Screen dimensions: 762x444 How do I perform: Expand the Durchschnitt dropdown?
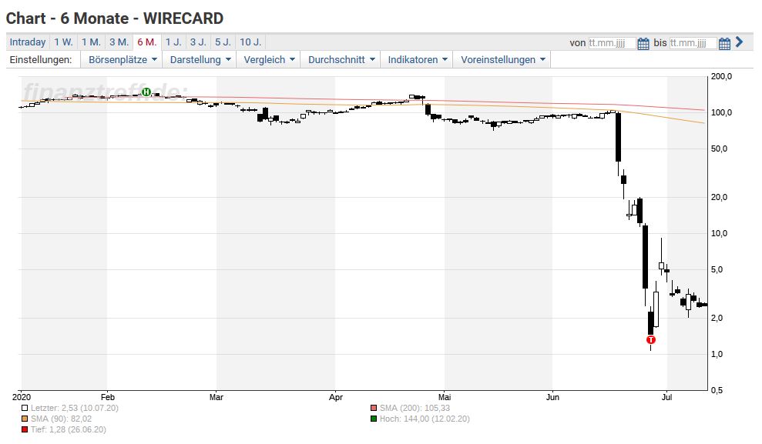341,60
